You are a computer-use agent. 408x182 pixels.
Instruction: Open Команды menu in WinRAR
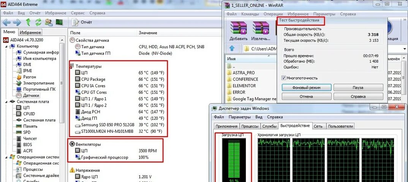coord(250,14)
